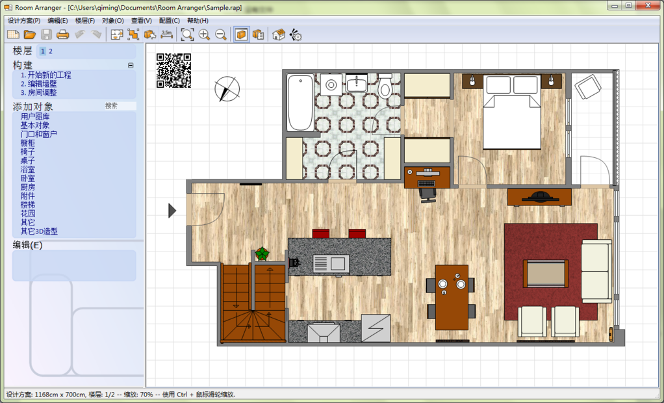Collapse the 构建 section

pos(131,65)
